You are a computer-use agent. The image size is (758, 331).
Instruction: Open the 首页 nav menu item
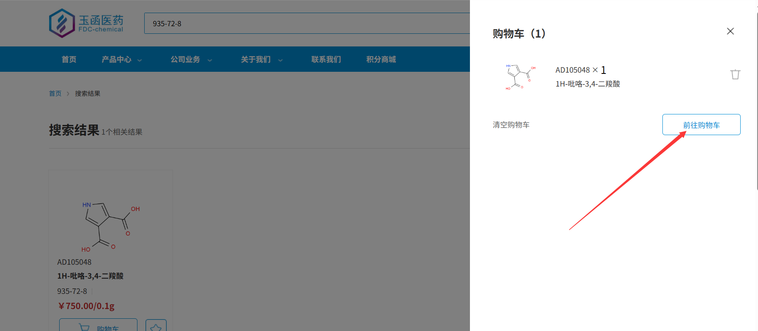(x=69, y=59)
